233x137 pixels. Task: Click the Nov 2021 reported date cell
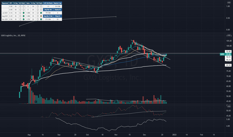pos(5,19)
